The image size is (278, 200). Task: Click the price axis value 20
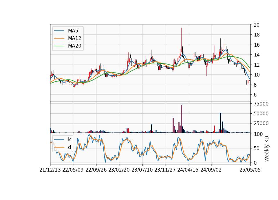click(x=257, y=25)
